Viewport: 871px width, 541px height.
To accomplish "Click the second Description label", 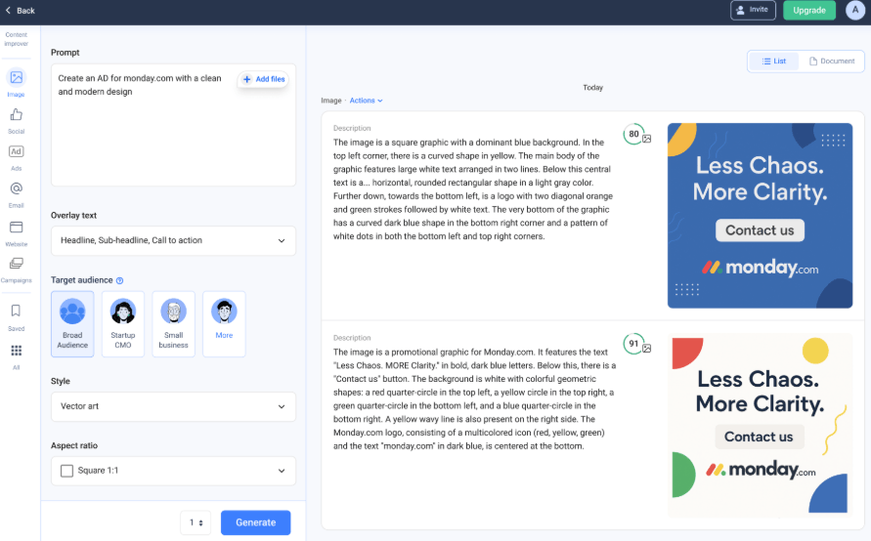I will pyautogui.click(x=352, y=338).
